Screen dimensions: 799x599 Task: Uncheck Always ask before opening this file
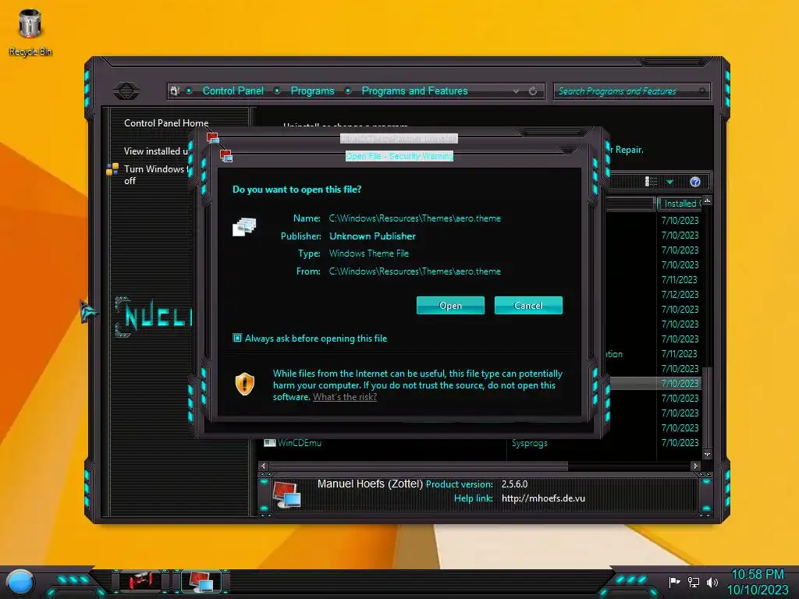pos(237,338)
